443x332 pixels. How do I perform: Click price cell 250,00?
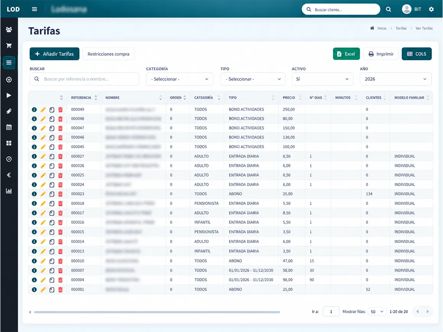pos(289,109)
